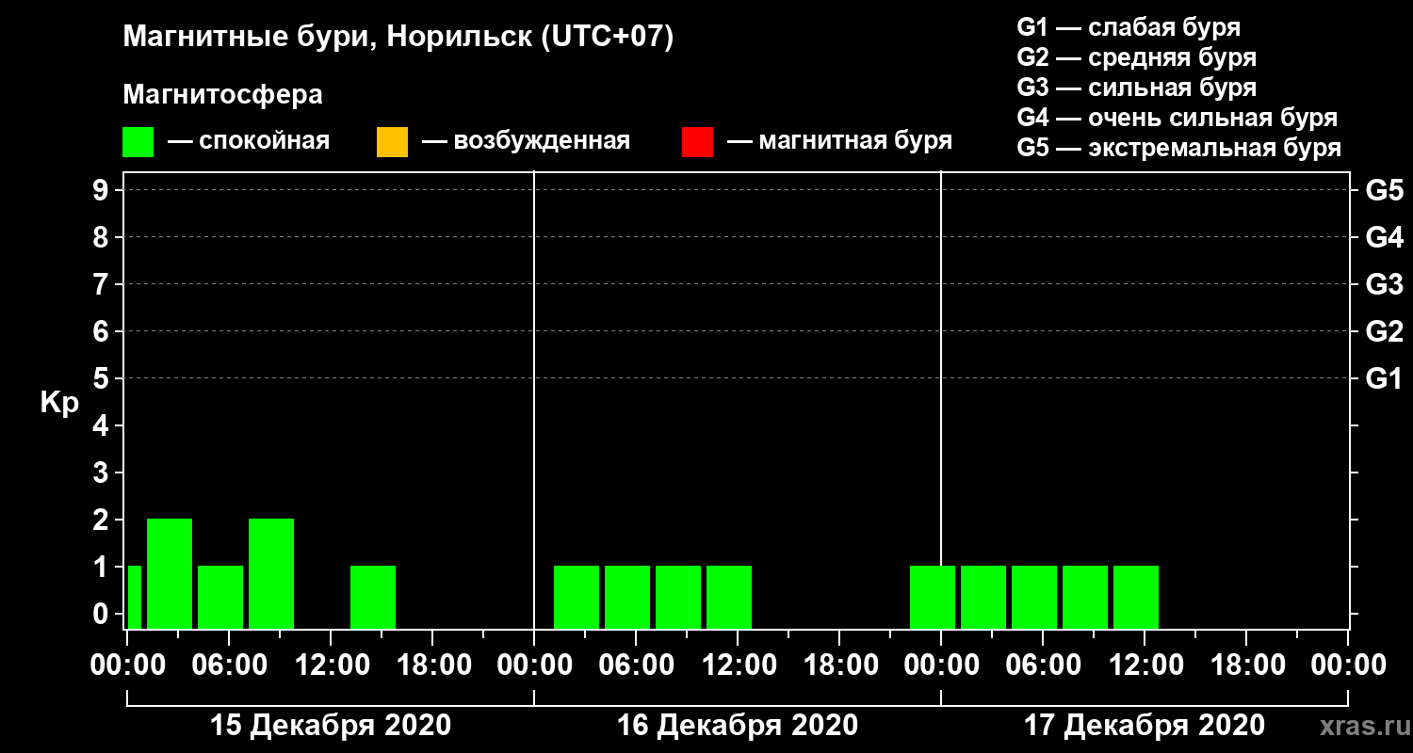Click the Kp 1 bar between the two Kp 2 bars
This screenshot has height=753, width=1413.
point(220,597)
